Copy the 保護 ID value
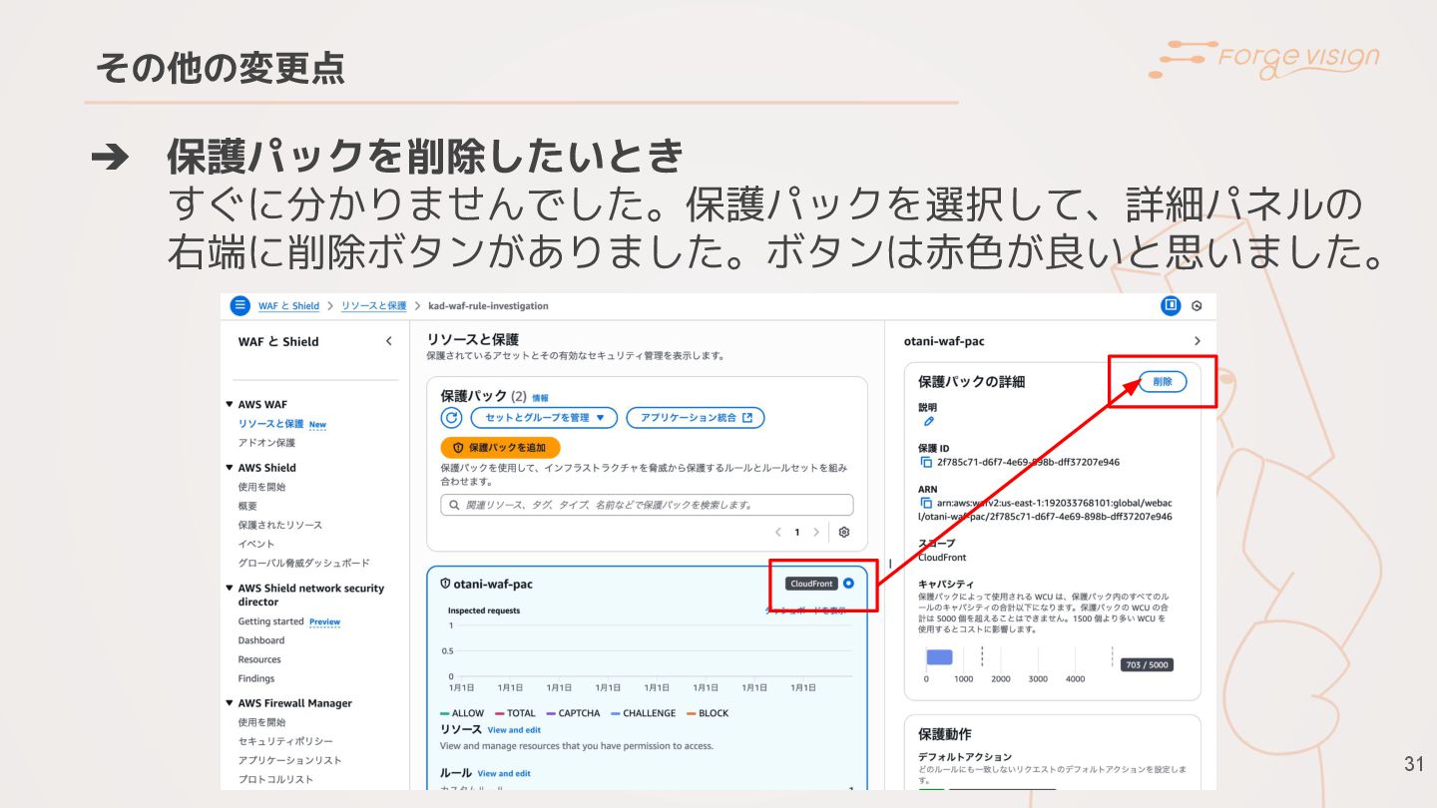This screenshot has width=1437, height=808. tap(925, 463)
